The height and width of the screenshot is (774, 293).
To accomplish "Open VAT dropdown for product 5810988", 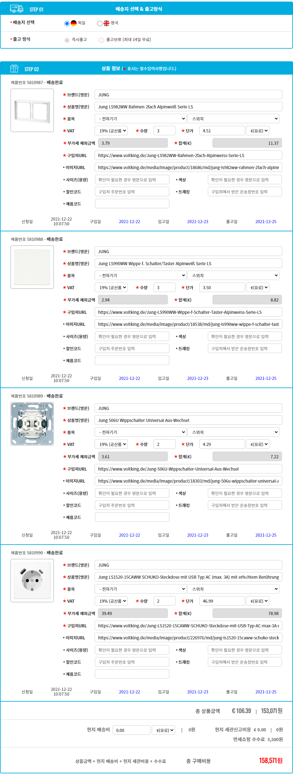I will 111,287.
